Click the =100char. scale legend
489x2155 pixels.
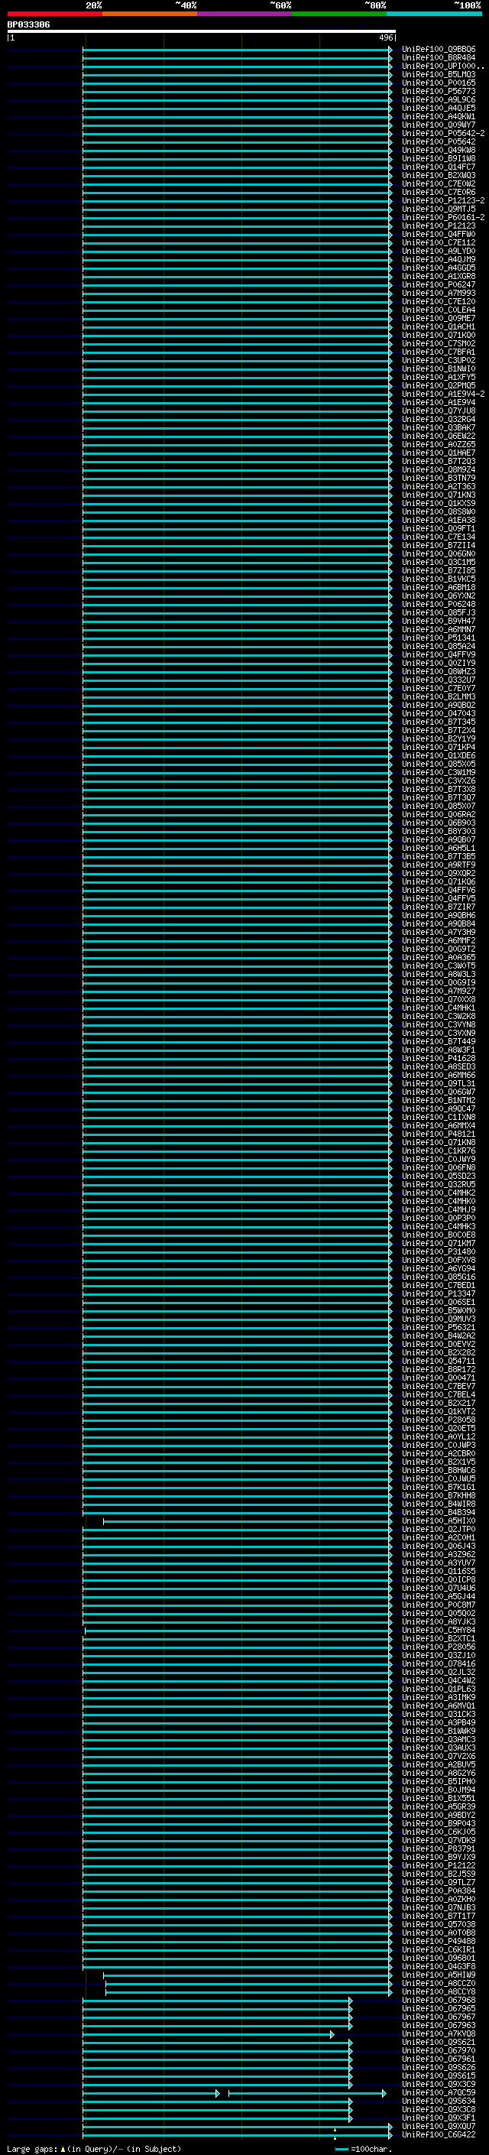pos(363,2148)
